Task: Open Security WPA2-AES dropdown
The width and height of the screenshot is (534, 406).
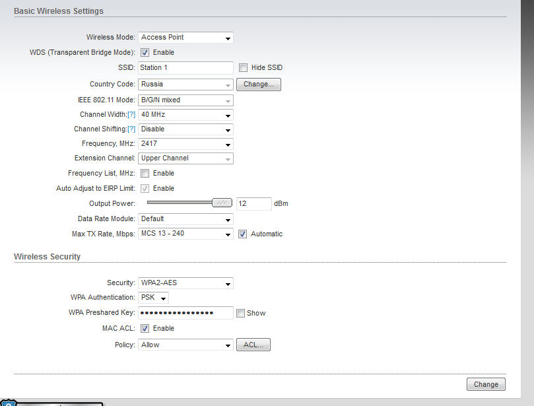Action: 185,283
